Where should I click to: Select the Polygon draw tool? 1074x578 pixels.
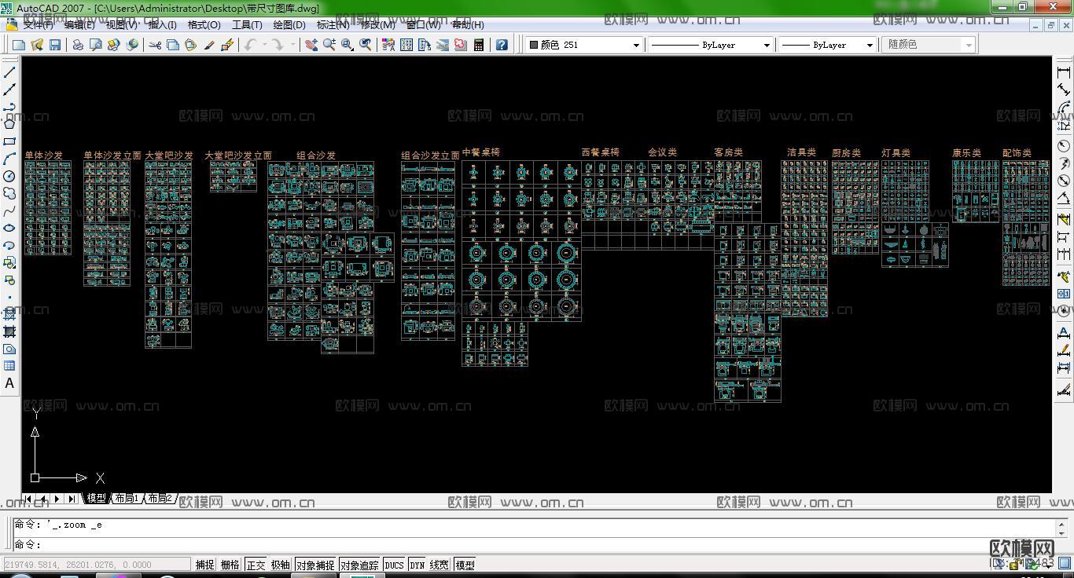[x=9, y=124]
